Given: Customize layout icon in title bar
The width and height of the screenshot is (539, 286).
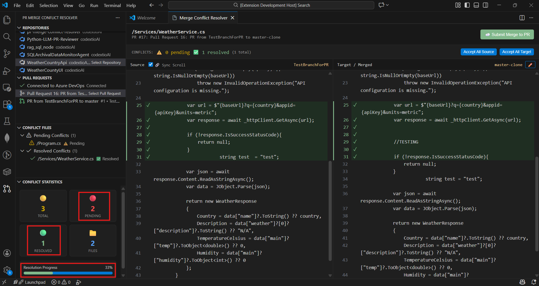Looking at the screenshot, I should 458,5.
